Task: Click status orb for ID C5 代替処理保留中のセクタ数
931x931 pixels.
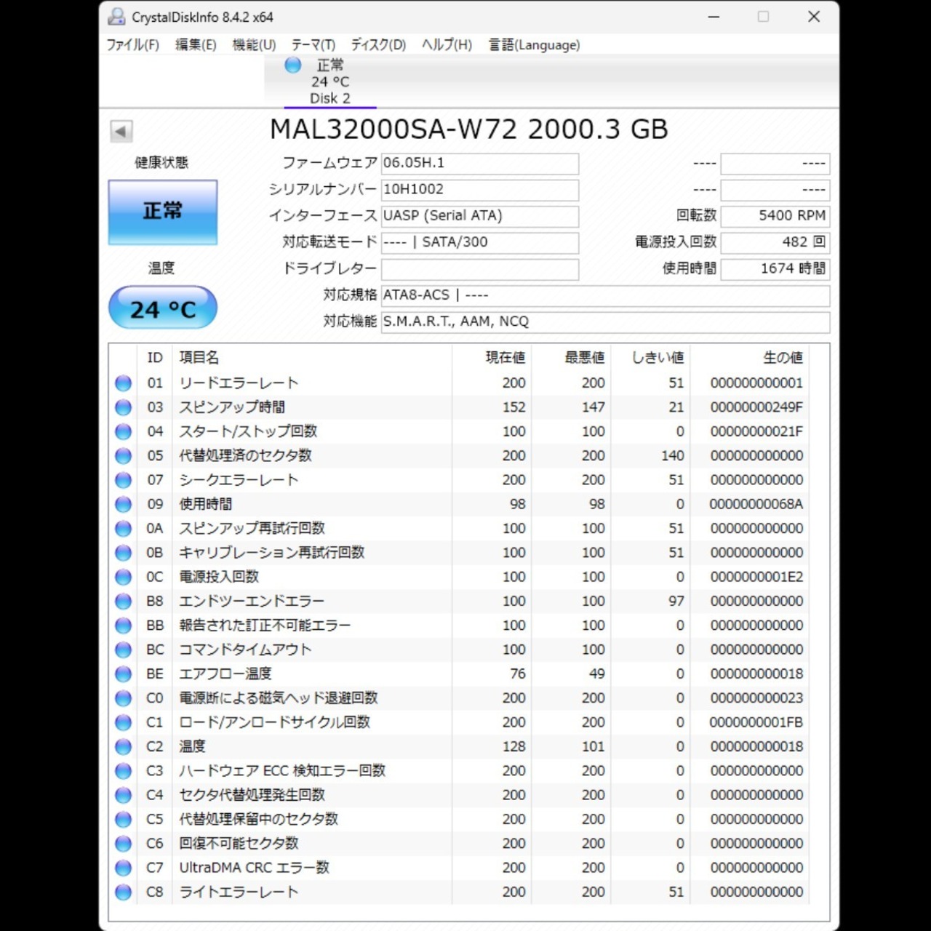Action: [x=123, y=820]
